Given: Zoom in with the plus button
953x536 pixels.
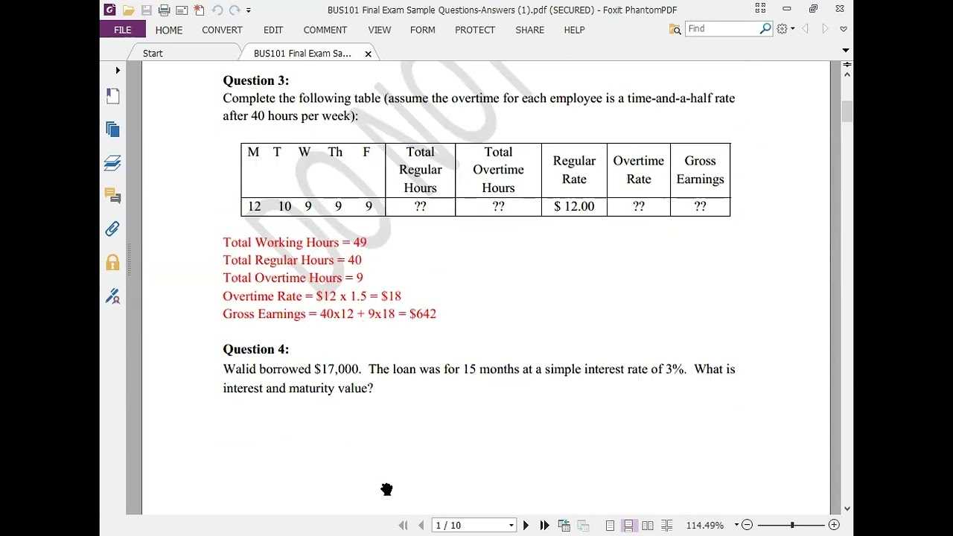Looking at the screenshot, I should 834,525.
